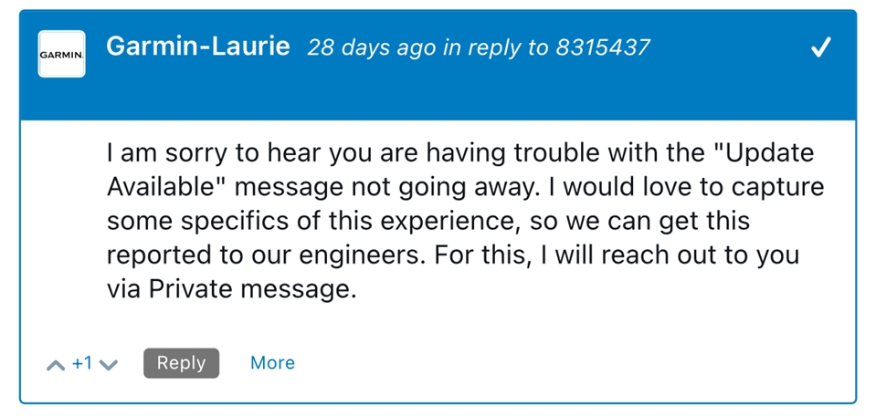Open the parent post 8315437 link

[x=603, y=48]
